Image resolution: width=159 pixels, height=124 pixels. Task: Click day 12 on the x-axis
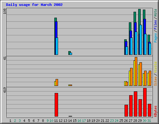[x=61, y=121]
